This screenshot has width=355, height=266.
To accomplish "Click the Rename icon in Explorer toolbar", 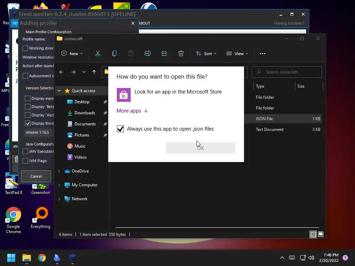I will click(x=148, y=54).
